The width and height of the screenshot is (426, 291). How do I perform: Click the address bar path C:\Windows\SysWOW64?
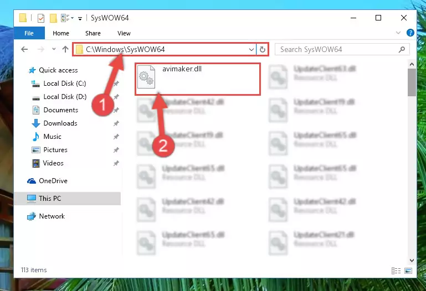click(125, 49)
